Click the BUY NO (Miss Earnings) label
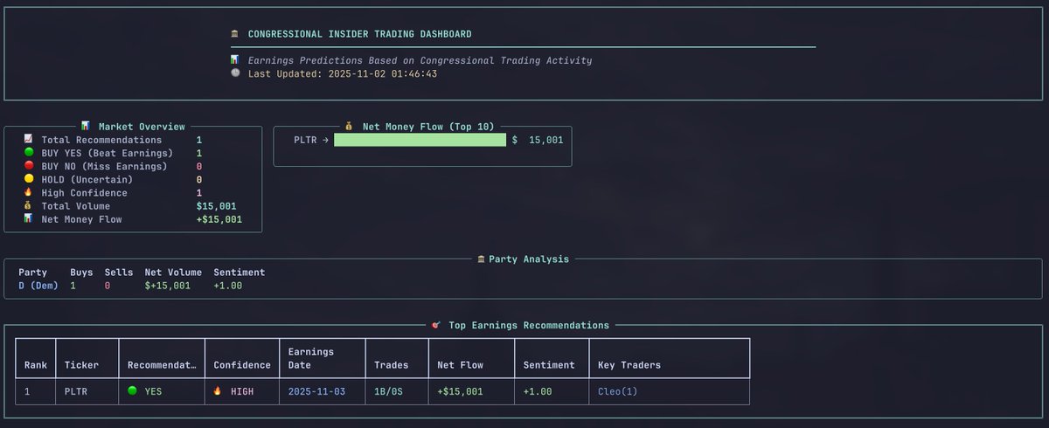Image resolution: width=1049 pixels, height=428 pixels. (104, 166)
